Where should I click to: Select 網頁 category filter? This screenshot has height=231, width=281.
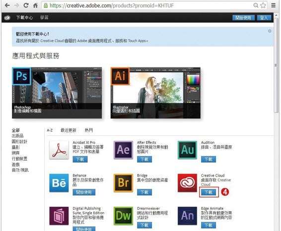(16, 153)
